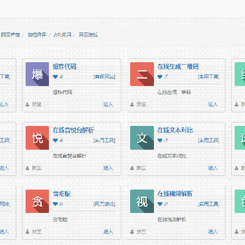
Task: Like 爆炸代码 with its heart icon
Action: coord(55,77)
